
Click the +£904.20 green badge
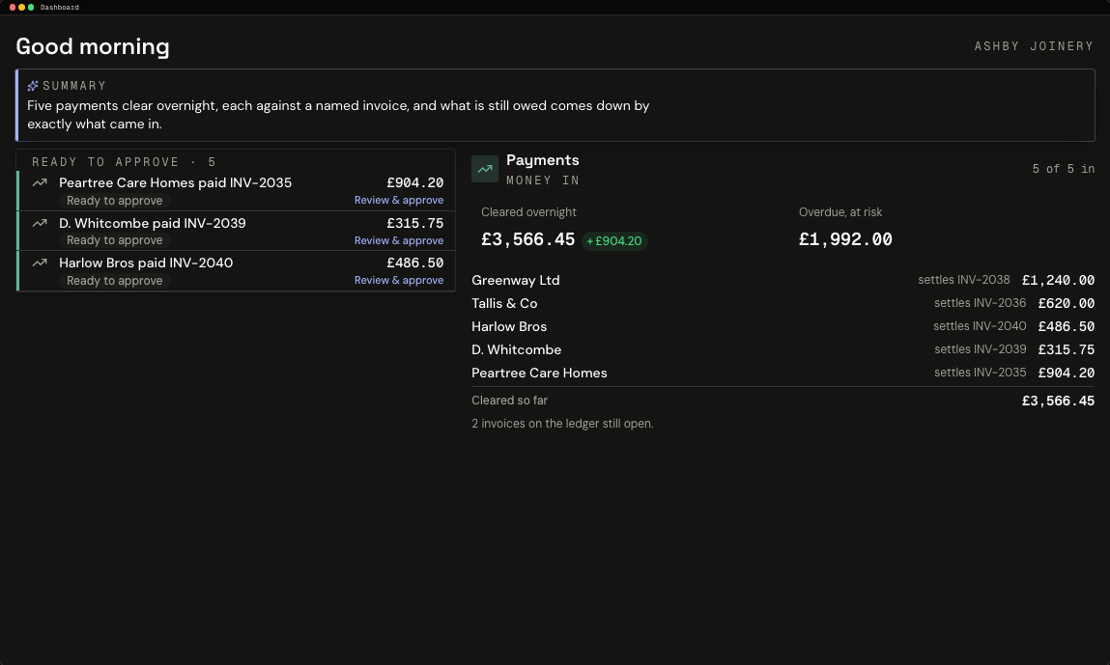[x=613, y=241]
